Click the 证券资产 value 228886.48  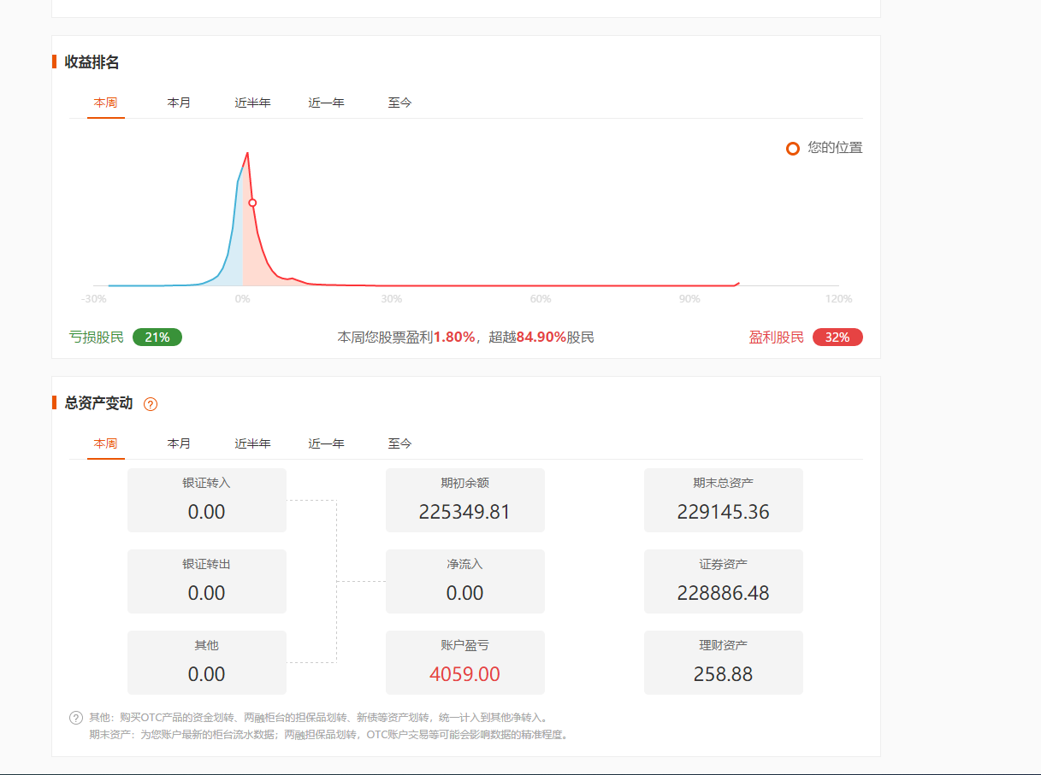[723, 593]
